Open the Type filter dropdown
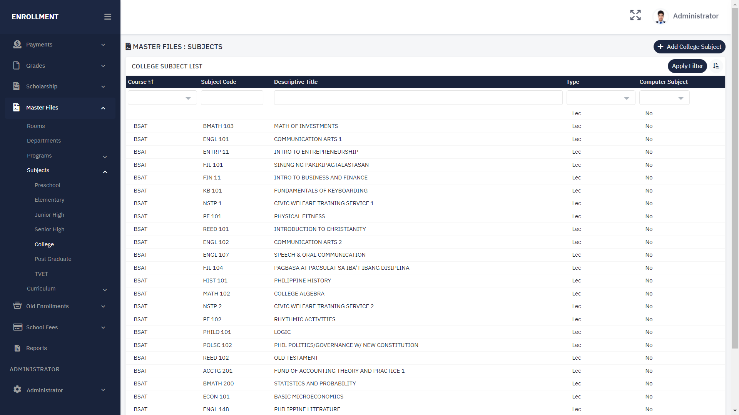The image size is (739, 415). pos(601,98)
